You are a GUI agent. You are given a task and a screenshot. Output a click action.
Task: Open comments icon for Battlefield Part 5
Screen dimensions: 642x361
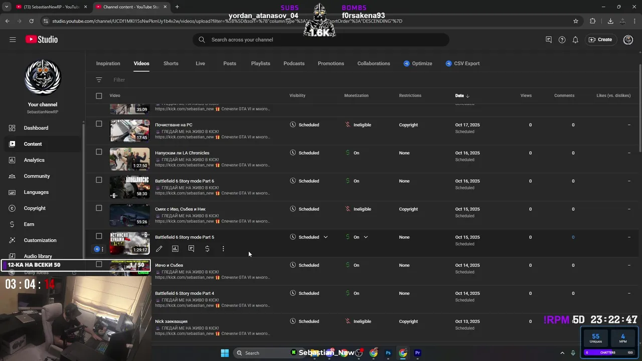[191, 249]
